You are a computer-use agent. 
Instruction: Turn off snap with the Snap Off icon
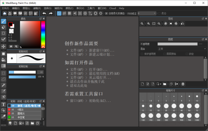59,14
